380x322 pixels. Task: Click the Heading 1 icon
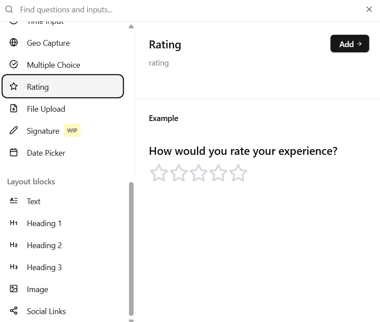coord(14,223)
